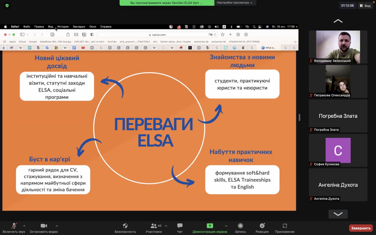376x235 pixels.
Task: Show previous participants with up chevron
Action: 338,21
